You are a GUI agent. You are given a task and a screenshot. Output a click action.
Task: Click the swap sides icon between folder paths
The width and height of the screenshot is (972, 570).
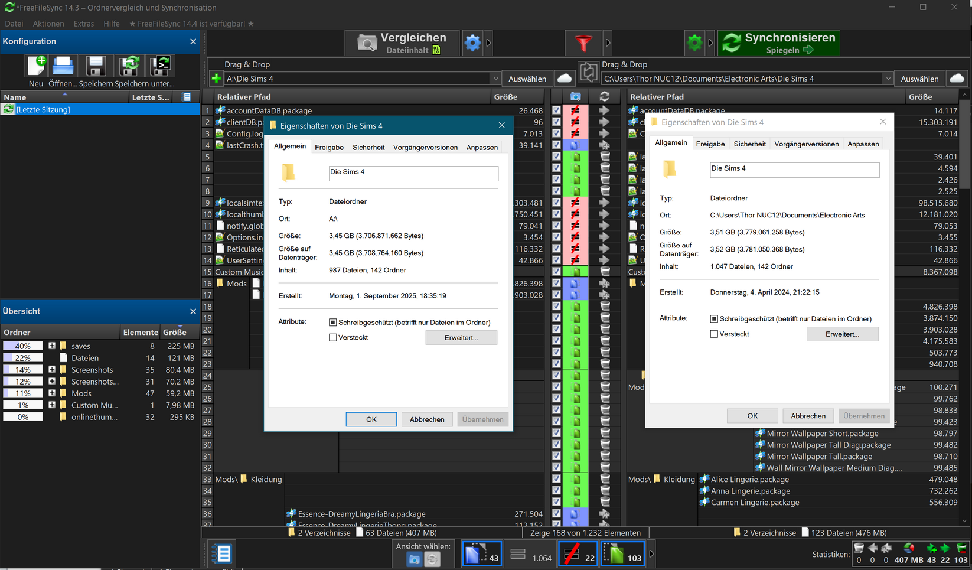tap(588, 72)
